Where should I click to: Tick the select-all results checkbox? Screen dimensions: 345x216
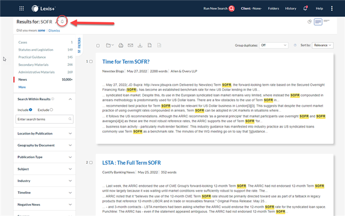point(98,46)
